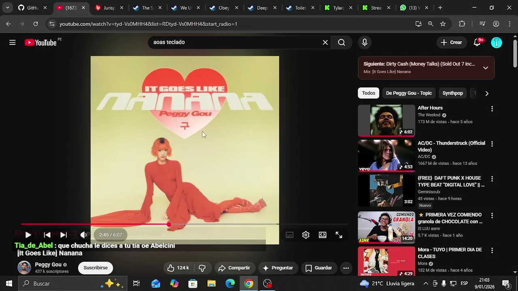Open browser zoom magnifier icon
This screenshot has height=291, width=518.
point(431,24)
